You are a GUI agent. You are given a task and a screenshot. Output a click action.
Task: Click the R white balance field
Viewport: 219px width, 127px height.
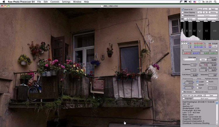[x=187, y=53]
